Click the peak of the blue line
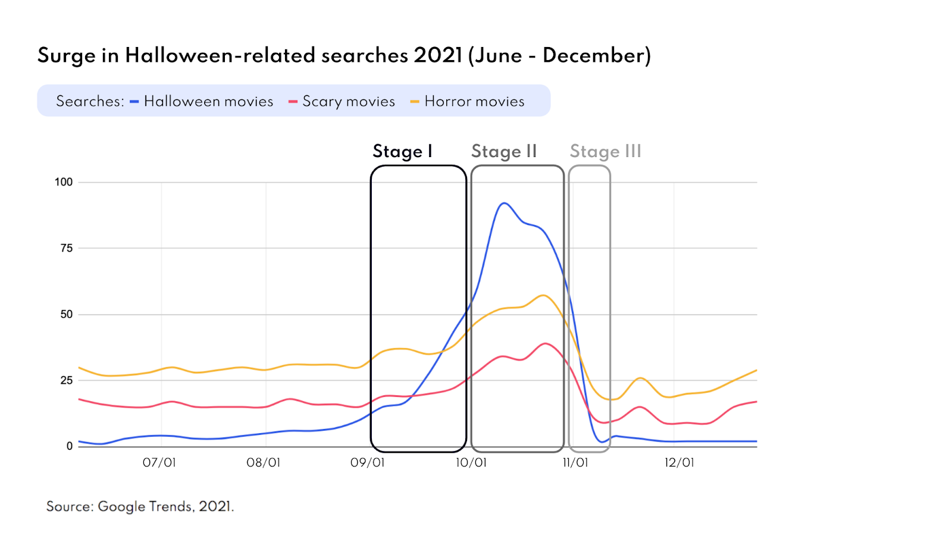The image size is (952, 535). (504, 204)
